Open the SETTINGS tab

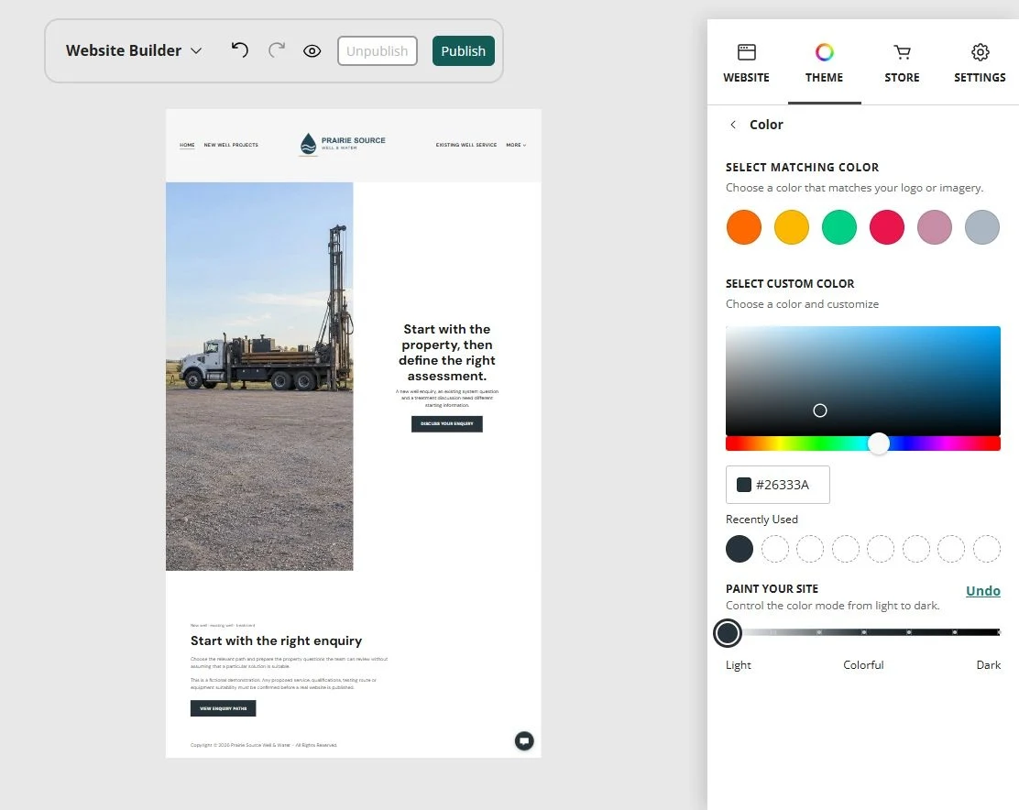coord(980,63)
